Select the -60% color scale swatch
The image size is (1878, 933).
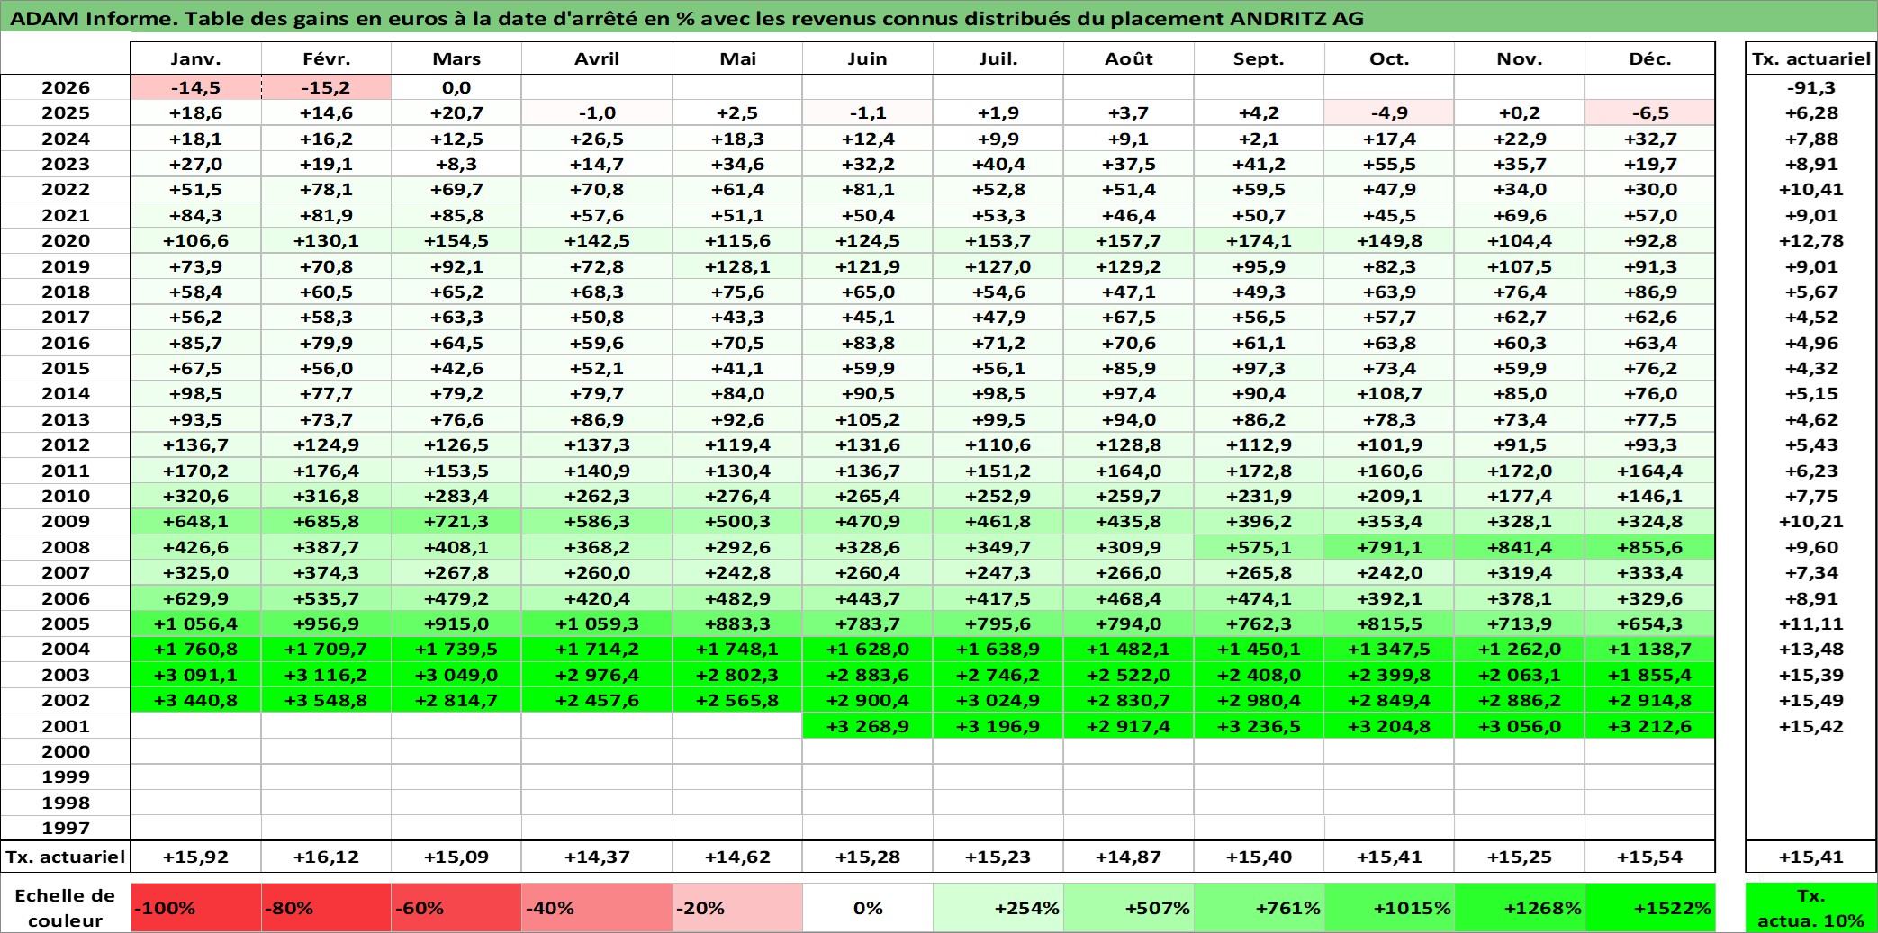[456, 908]
